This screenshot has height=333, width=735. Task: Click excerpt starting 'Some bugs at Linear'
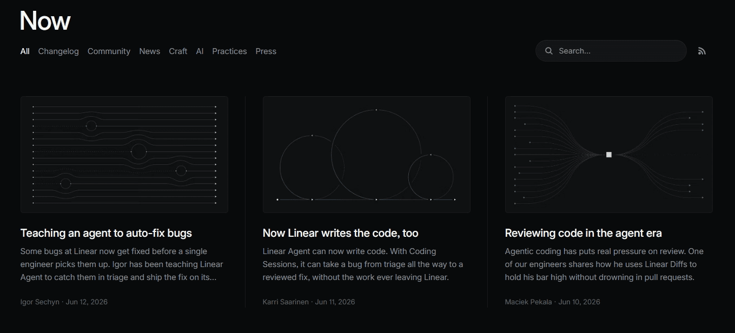122,264
